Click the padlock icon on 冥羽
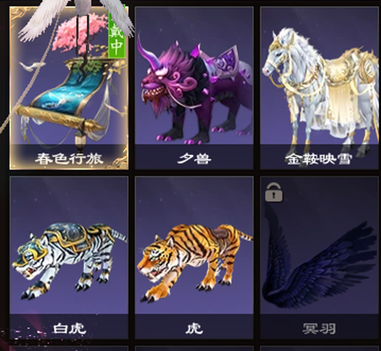Viewport: 381px width, 351px height. click(274, 192)
